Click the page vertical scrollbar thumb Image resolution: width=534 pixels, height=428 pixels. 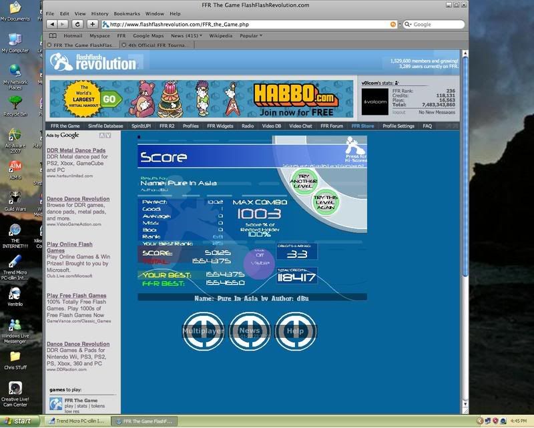[465, 167]
